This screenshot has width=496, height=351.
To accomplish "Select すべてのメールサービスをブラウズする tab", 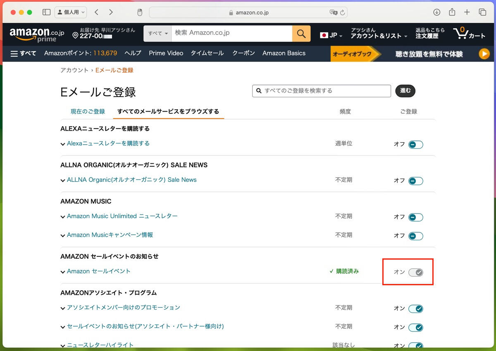I will click(168, 112).
